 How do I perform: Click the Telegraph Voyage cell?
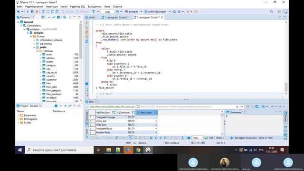105,117
